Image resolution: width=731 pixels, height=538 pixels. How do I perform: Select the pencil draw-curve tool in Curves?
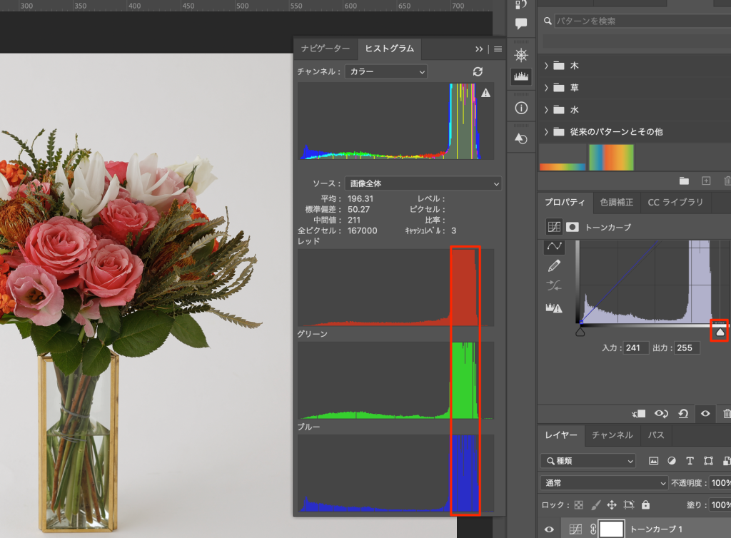[x=554, y=266]
